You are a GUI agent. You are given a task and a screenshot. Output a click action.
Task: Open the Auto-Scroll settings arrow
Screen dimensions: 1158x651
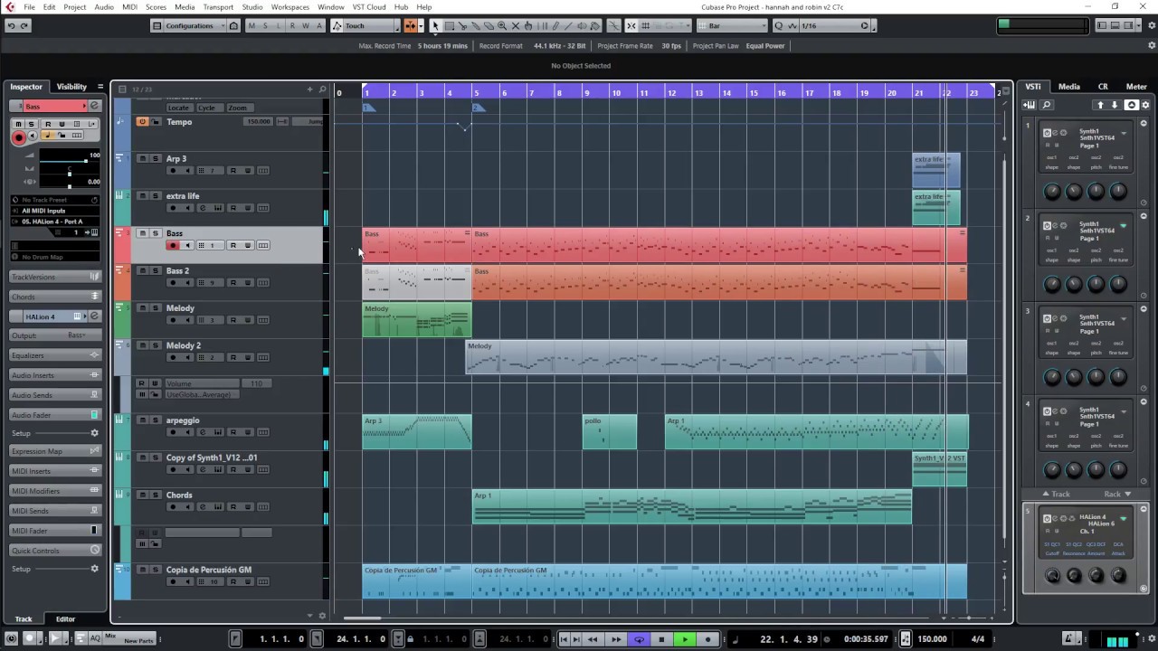[x=421, y=25]
